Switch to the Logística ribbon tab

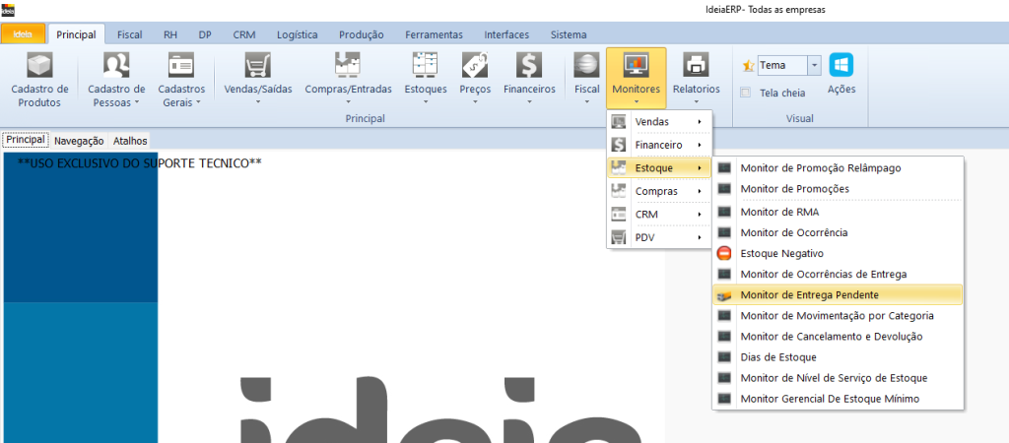(298, 34)
